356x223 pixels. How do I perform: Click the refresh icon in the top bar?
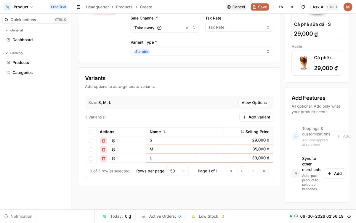coord(303,7)
